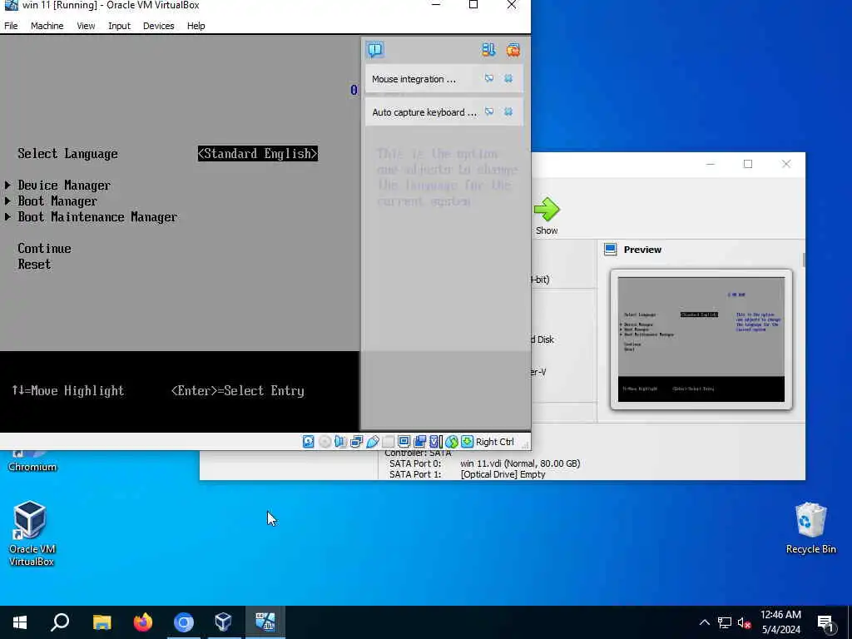852x639 pixels.
Task: Click the VirtualBox Manager details scrollbar
Action: [x=804, y=260]
